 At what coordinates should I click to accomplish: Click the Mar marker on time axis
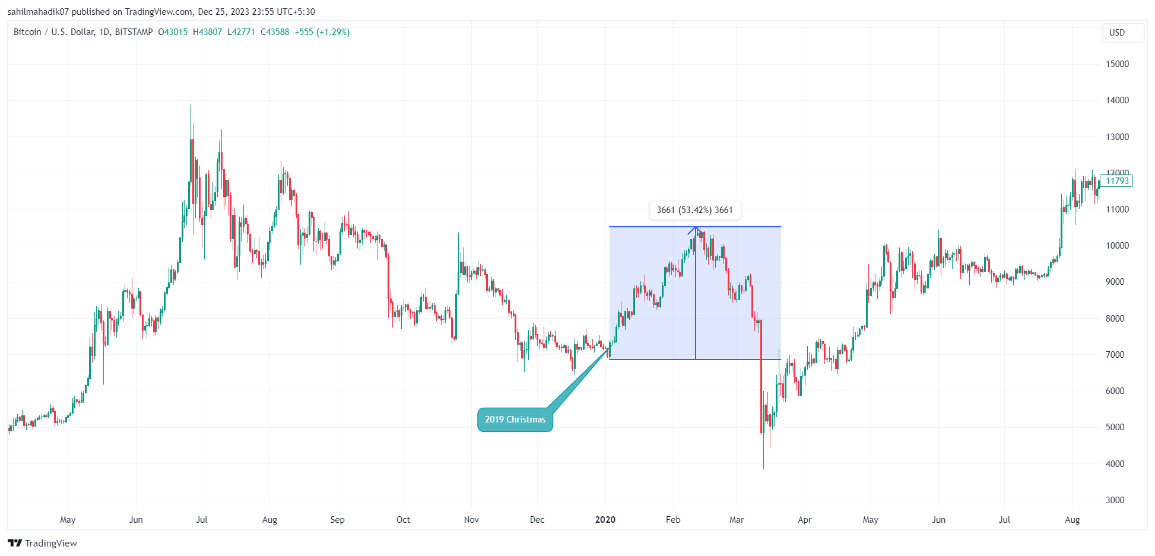pos(737,520)
